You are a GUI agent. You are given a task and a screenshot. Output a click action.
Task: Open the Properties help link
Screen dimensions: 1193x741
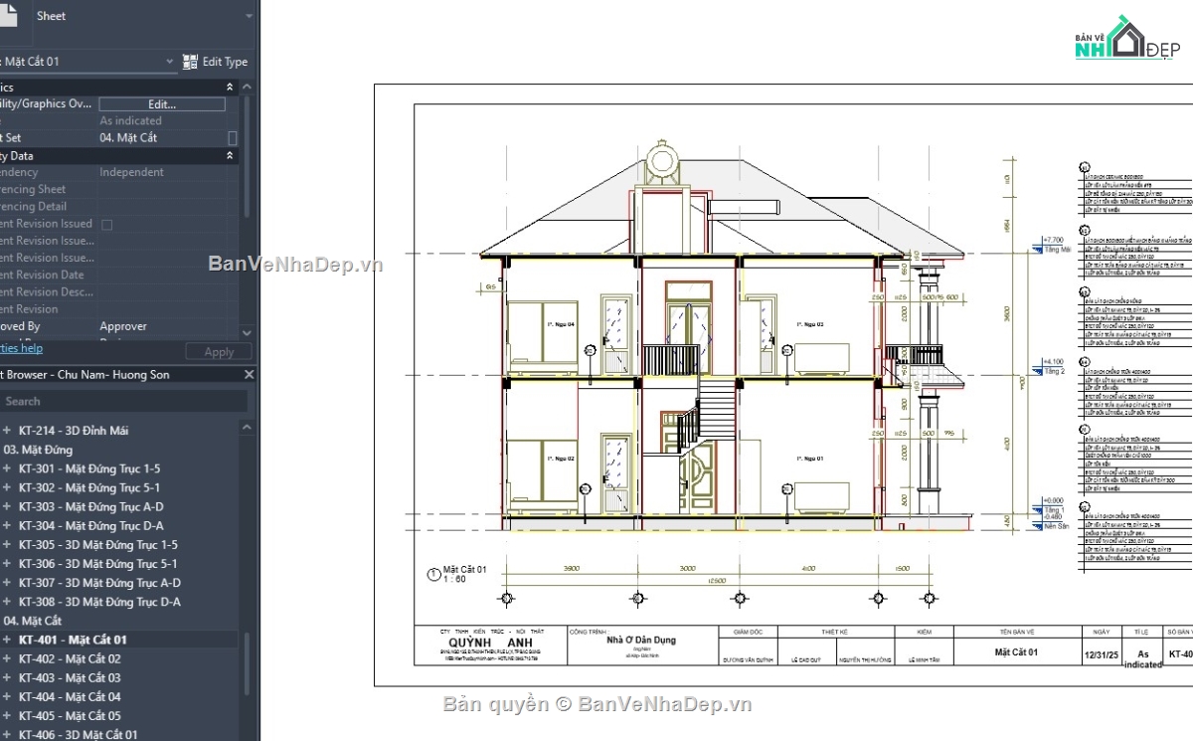click(21, 348)
